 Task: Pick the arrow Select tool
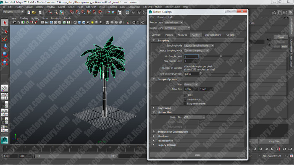[5, 23]
